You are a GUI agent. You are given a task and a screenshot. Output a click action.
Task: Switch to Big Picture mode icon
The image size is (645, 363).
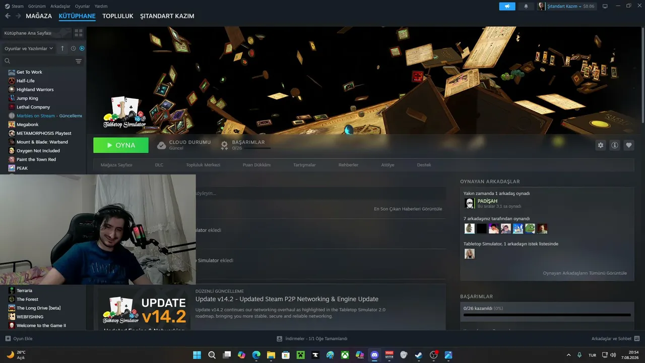pos(605,6)
